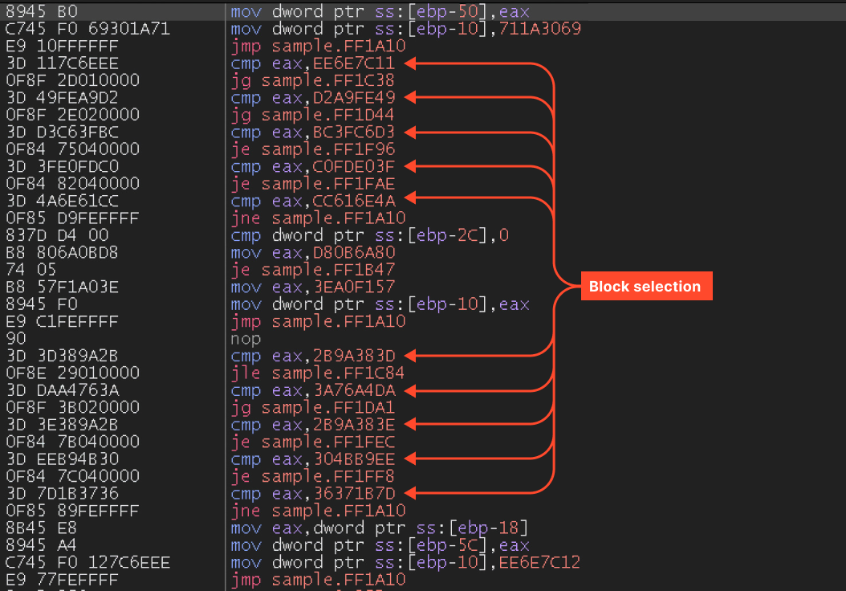Click the arrowhead beside cmp eax,C0FDE03F
This screenshot has width=846, height=591.
411,166
